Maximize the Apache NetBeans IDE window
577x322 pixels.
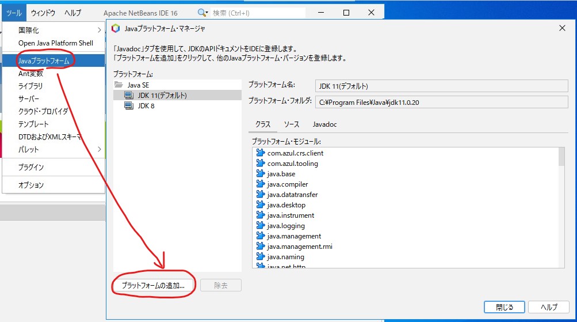(x=346, y=13)
